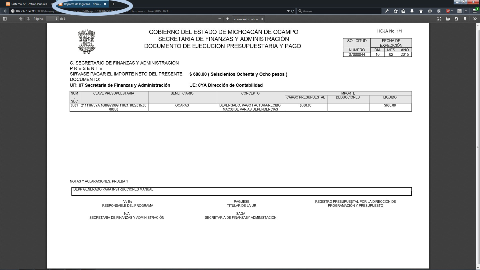Click 'HOJA No. 1/1' text

click(389, 31)
